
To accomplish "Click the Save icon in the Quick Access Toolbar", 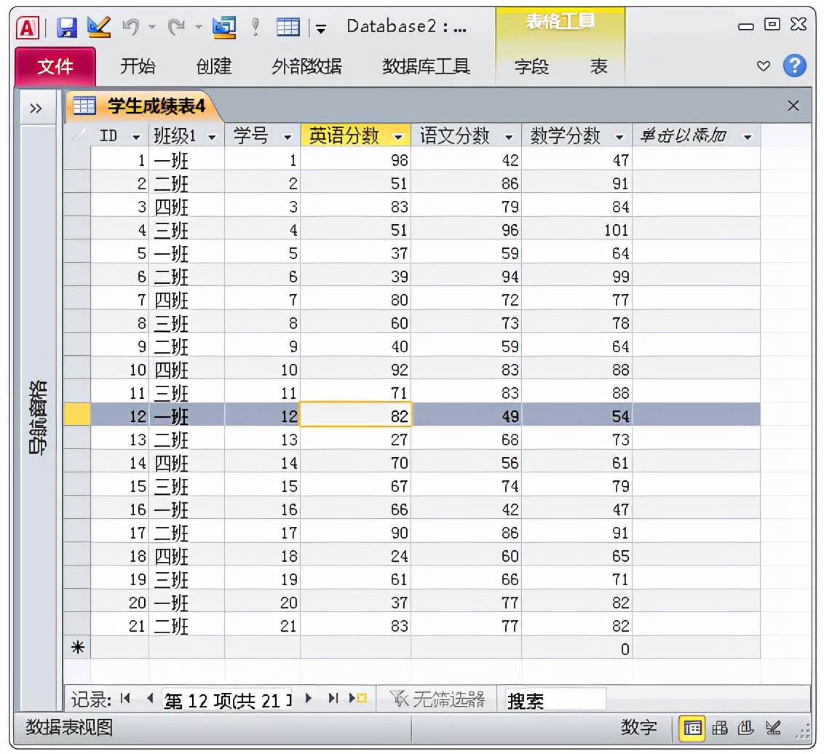I will tap(67, 25).
